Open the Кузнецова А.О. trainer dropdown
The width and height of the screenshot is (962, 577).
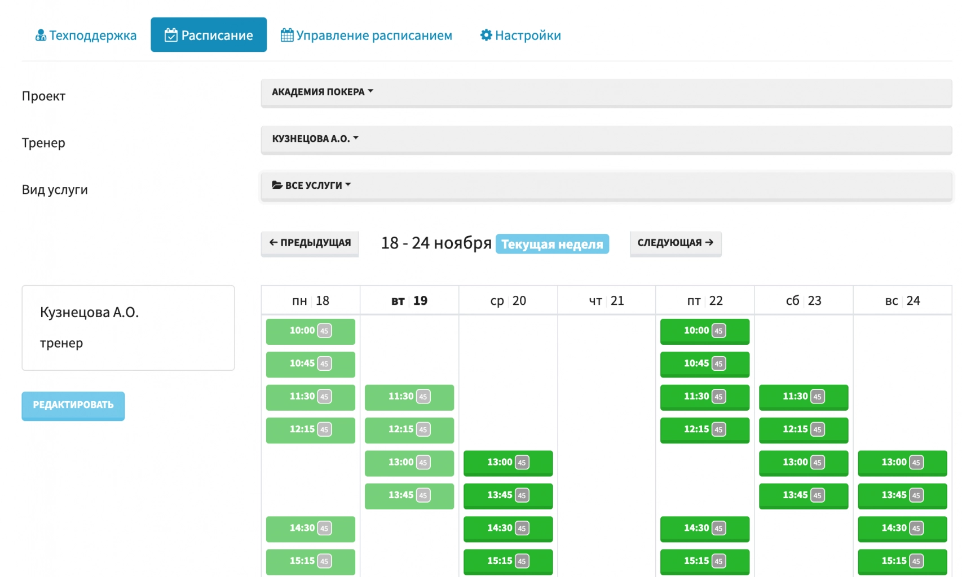point(315,139)
